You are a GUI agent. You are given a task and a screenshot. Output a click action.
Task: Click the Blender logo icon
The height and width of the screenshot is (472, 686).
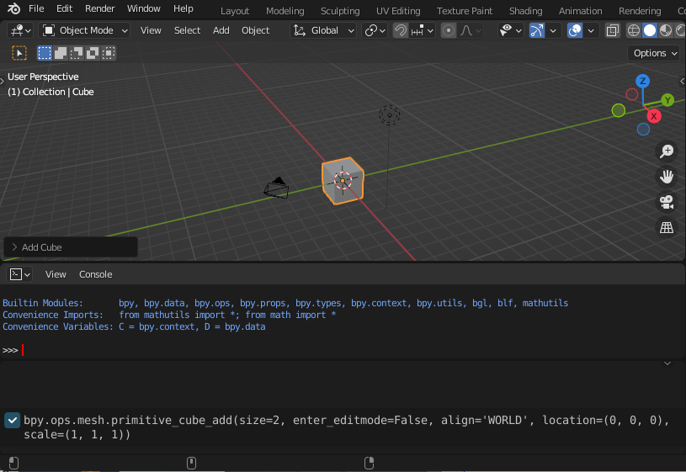point(13,9)
